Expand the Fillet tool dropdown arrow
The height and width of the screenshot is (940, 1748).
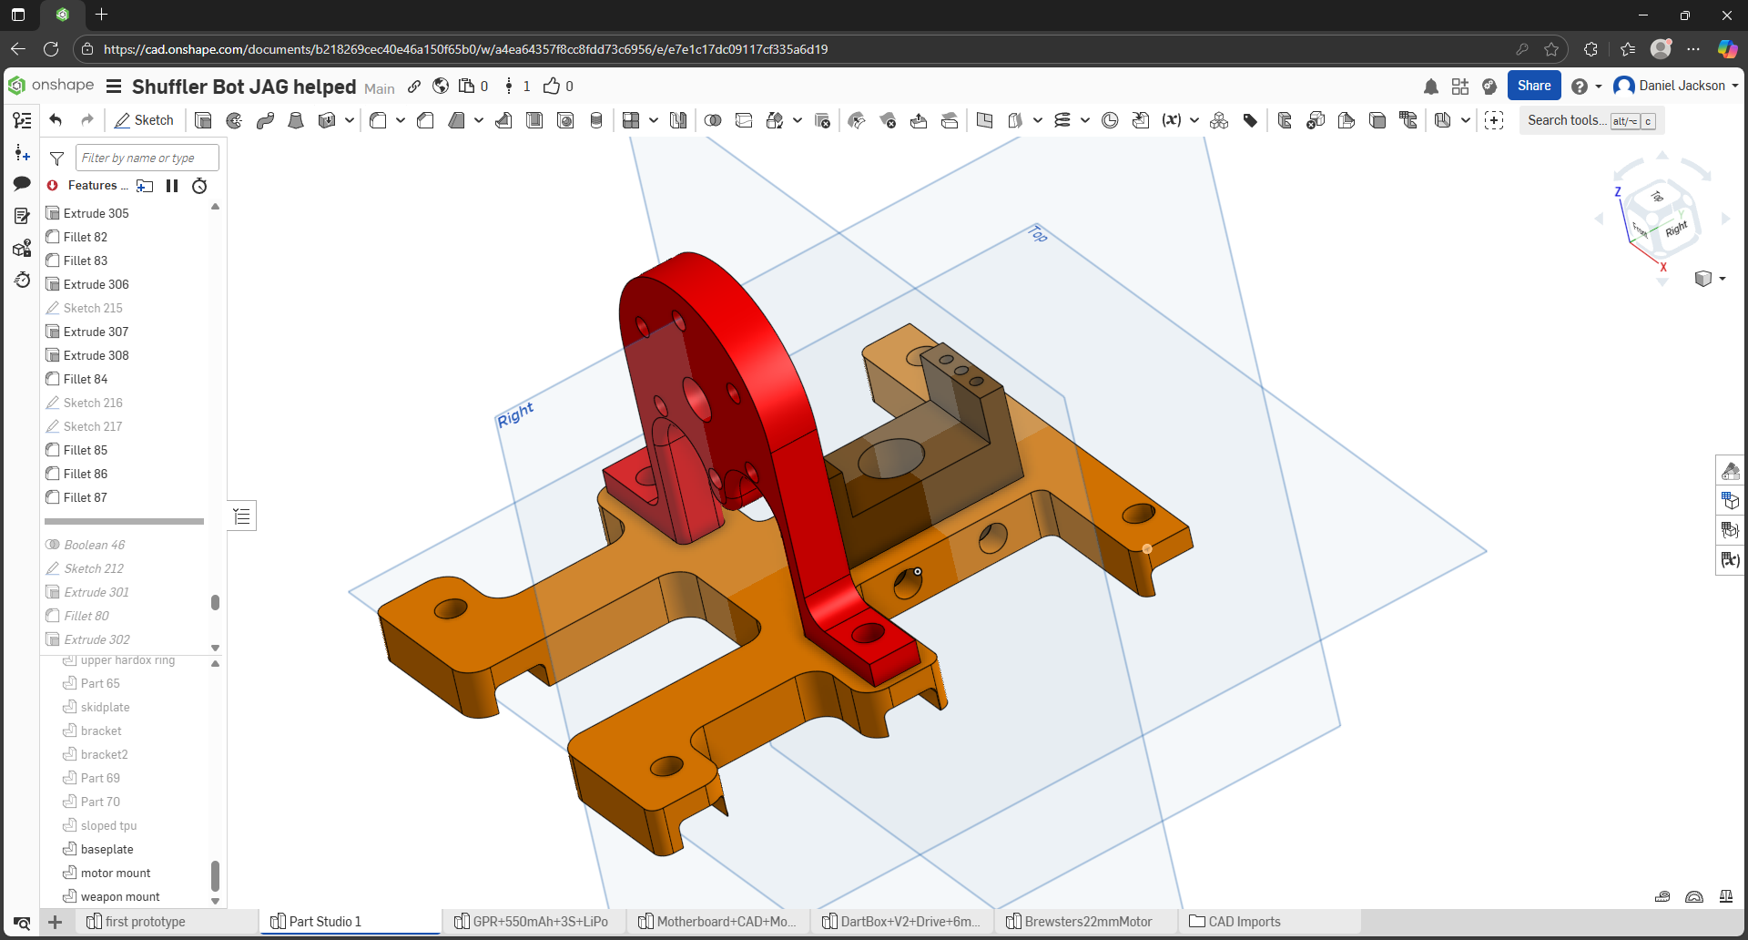(400, 120)
